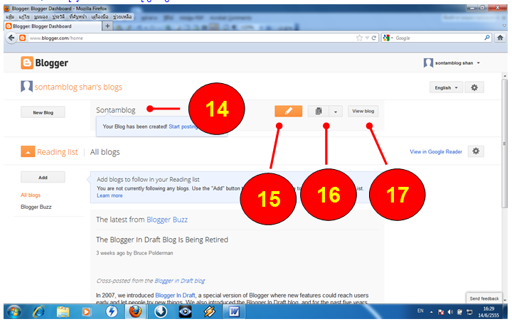Click the Windows Start button
The height and width of the screenshot is (324, 512).
coord(14,312)
